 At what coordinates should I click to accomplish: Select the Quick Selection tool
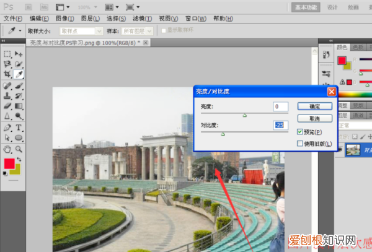click(x=19, y=64)
